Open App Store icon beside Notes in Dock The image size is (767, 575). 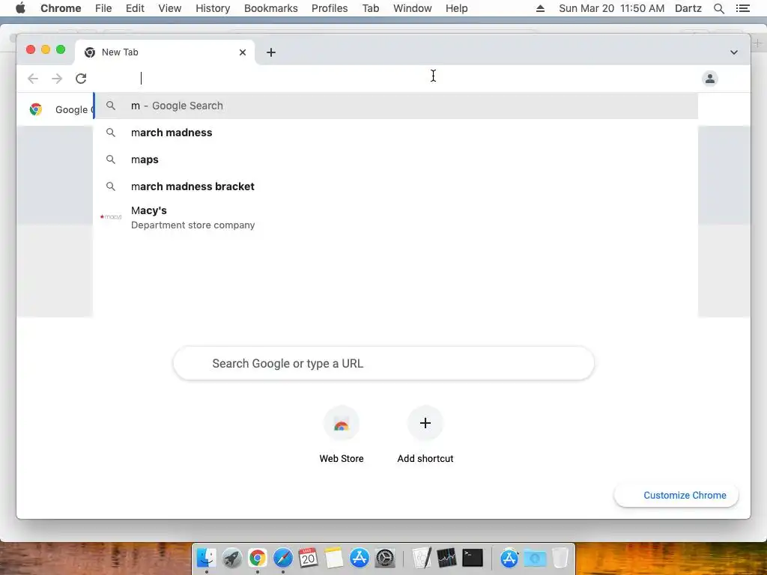point(360,558)
